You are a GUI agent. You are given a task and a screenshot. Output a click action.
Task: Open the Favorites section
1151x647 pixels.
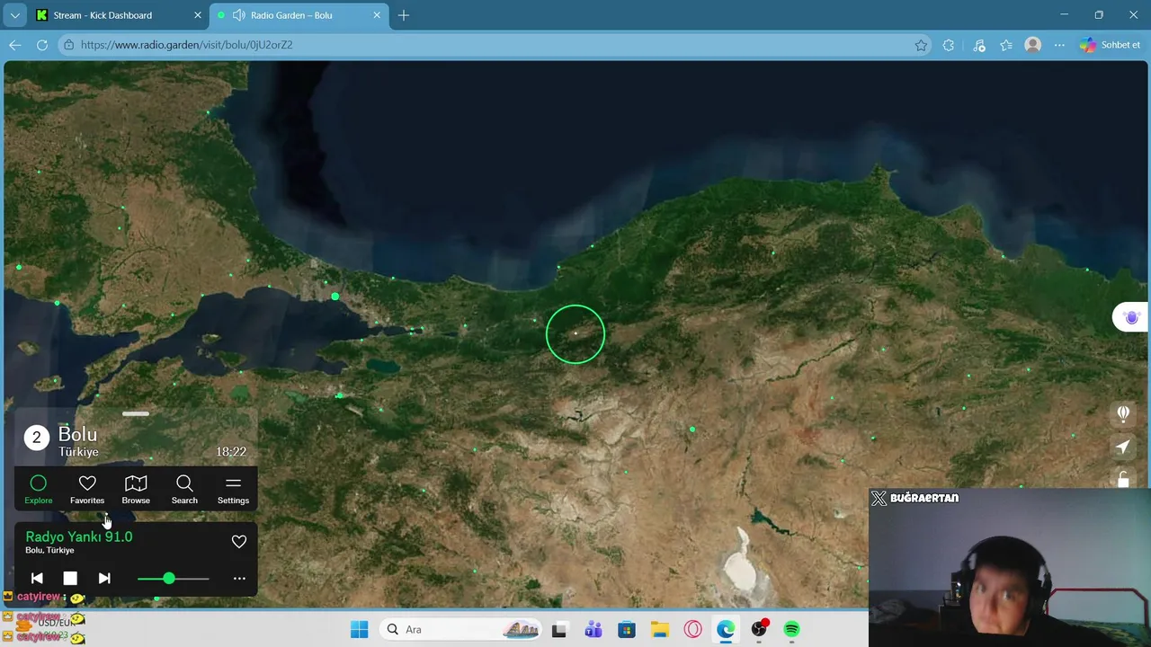pos(87,490)
